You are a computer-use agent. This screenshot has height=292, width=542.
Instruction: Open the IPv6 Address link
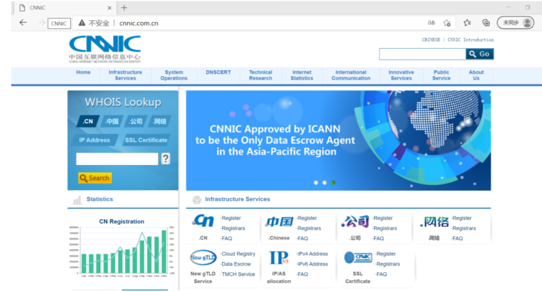tap(313, 264)
